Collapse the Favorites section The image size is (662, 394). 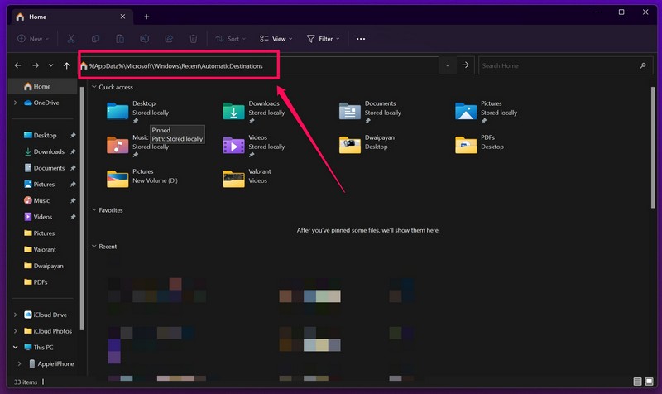click(94, 210)
